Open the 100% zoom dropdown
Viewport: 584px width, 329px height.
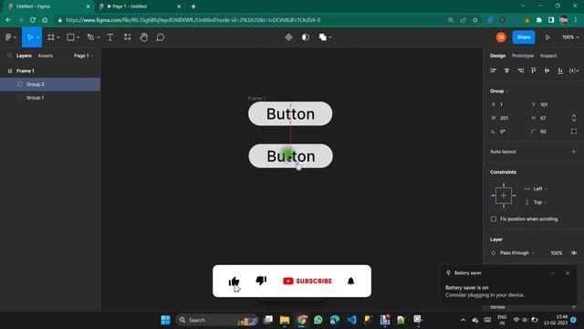[x=570, y=37]
